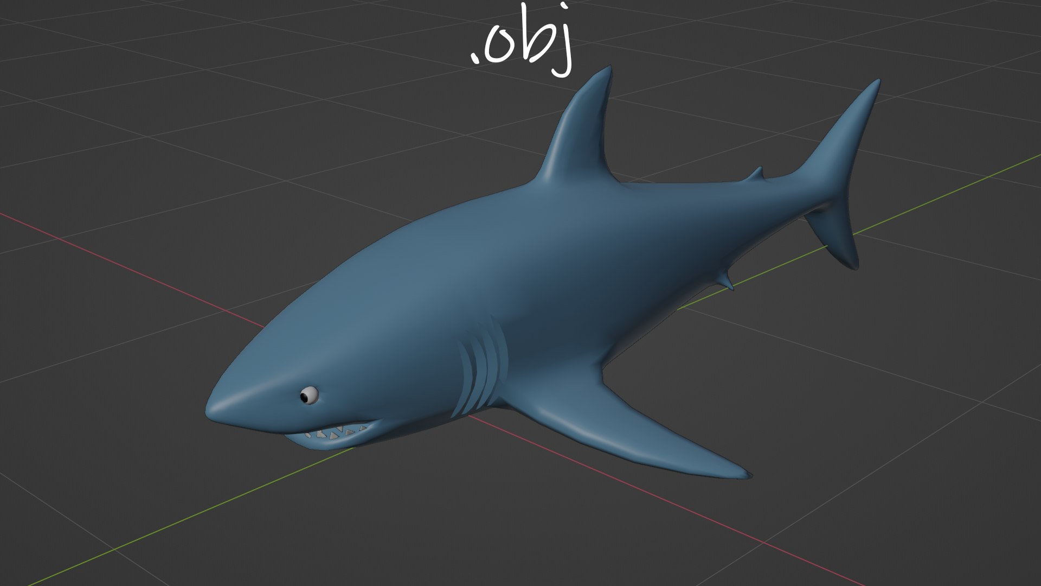Click the shark's teeth
The image size is (1041, 586).
(x=336, y=432)
